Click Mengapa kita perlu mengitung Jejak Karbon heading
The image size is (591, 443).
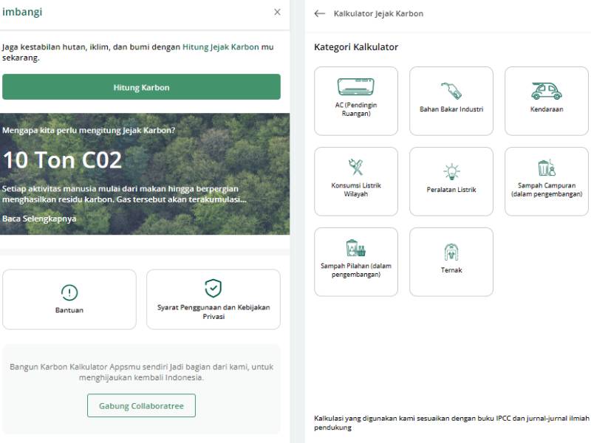(89, 131)
